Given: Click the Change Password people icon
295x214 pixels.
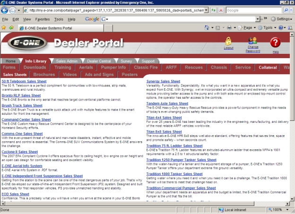Looking at the screenshot, I should tap(252, 41).
